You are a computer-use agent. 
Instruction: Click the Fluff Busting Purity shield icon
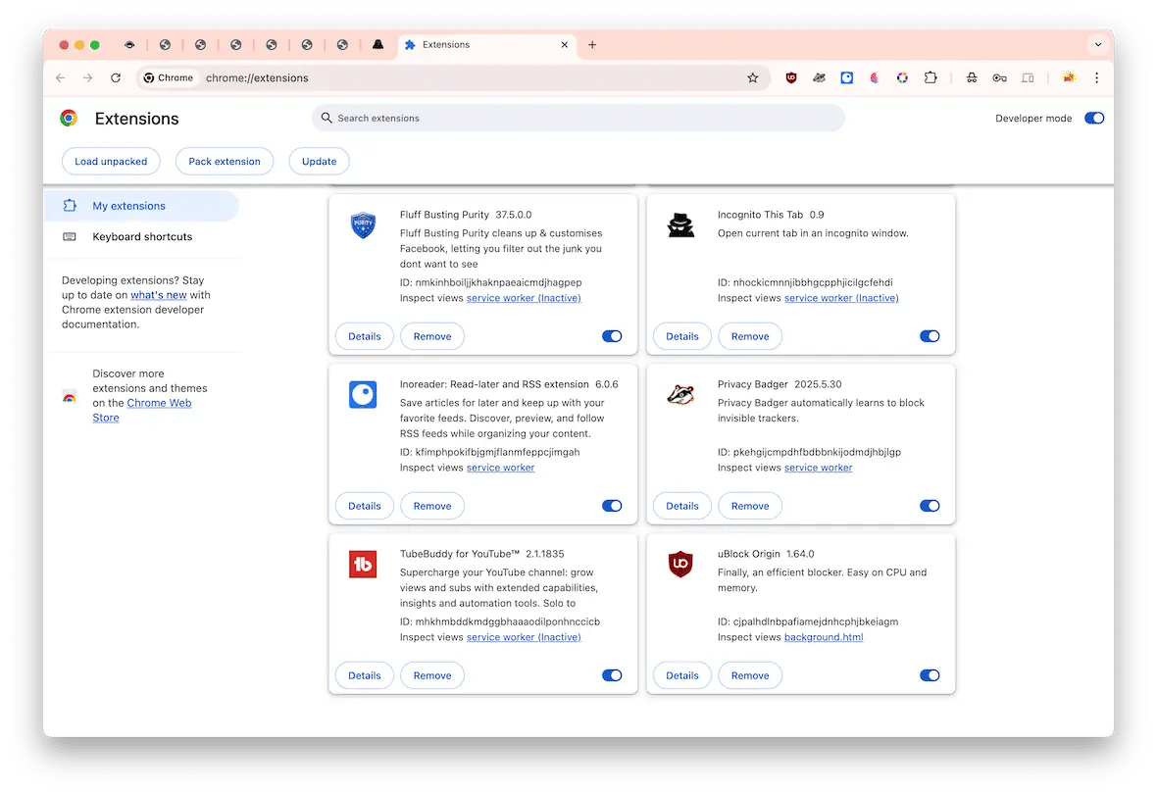(363, 224)
